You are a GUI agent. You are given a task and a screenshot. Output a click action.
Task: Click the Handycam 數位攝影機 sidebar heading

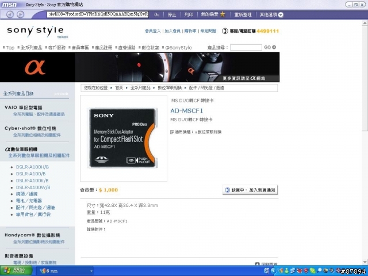click(x=32, y=235)
